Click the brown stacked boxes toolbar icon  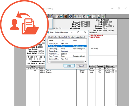pyautogui.click(x=66, y=16)
